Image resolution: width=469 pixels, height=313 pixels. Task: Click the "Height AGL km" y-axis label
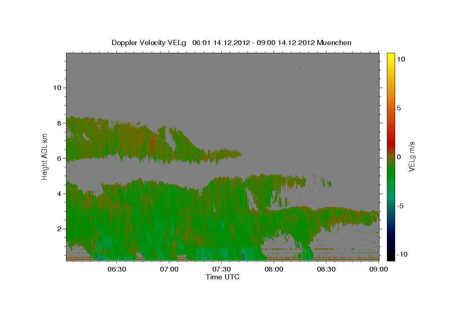pos(45,156)
